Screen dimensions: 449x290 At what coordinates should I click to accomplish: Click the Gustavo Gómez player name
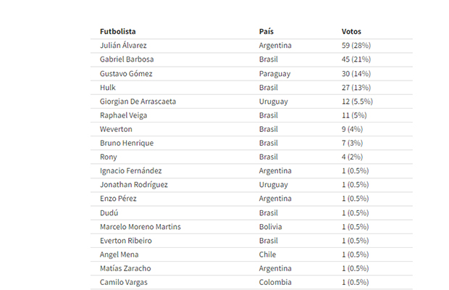coord(126,73)
